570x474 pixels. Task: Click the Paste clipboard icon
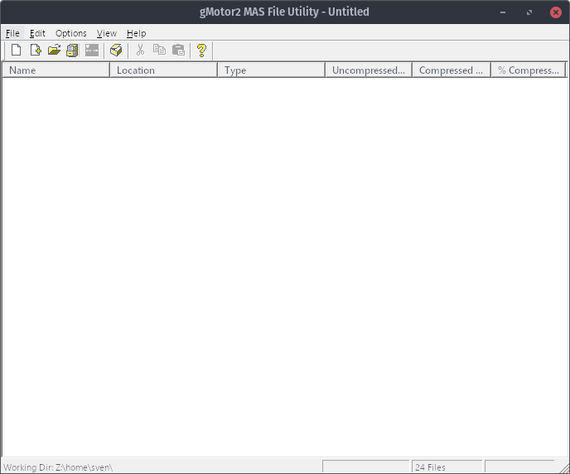tap(178, 51)
